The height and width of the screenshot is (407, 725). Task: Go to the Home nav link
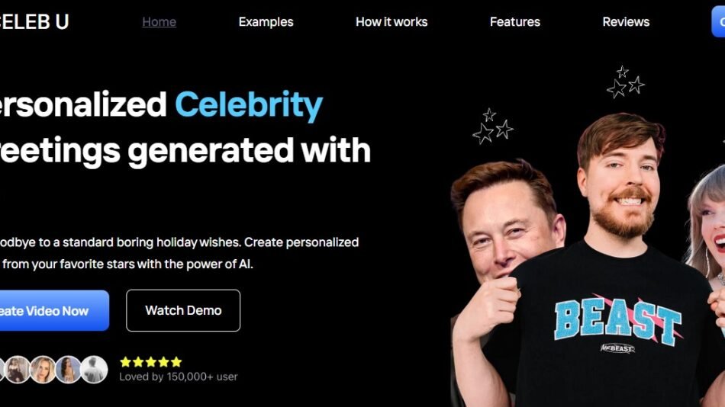159,21
